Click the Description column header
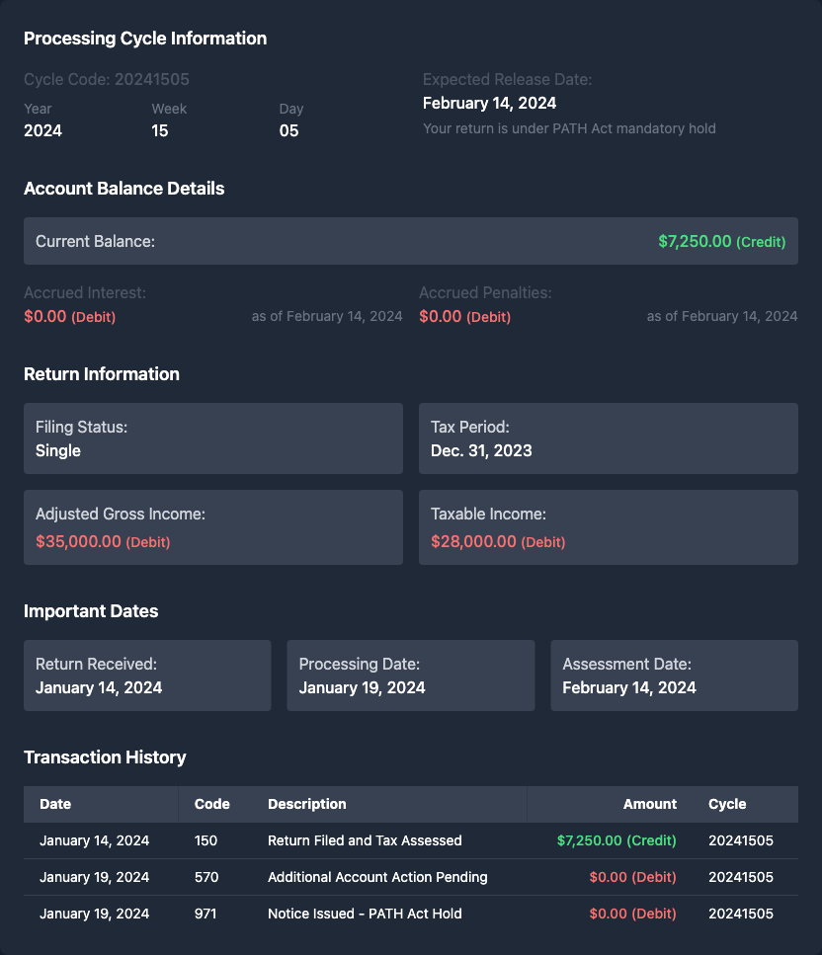 [307, 804]
